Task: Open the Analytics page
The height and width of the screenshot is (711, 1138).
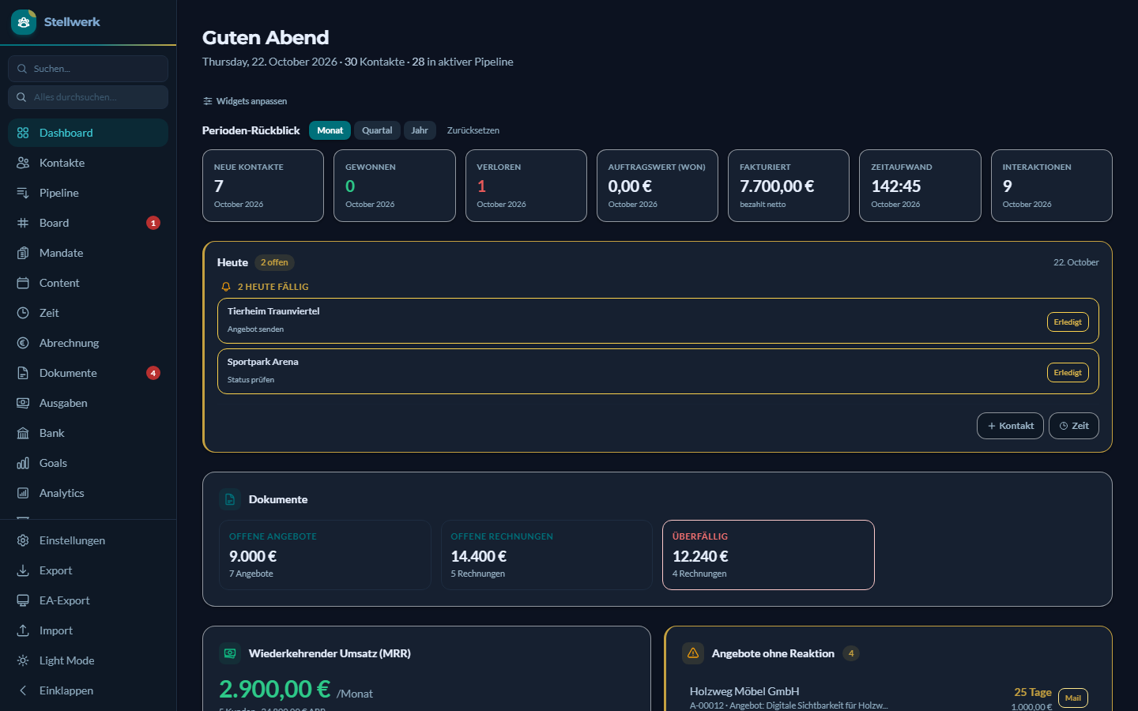Action: pyautogui.click(x=88, y=493)
